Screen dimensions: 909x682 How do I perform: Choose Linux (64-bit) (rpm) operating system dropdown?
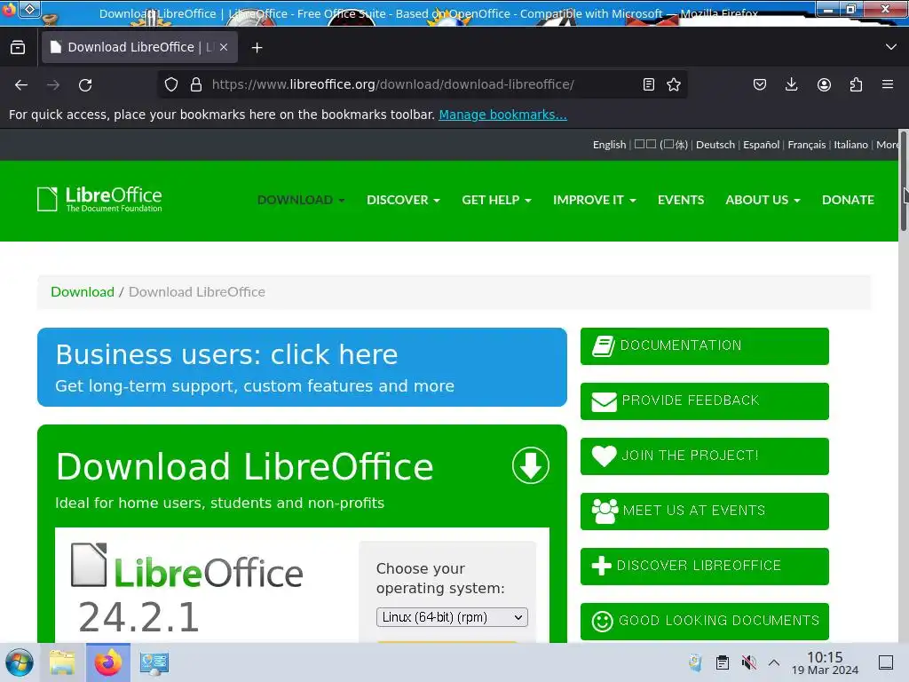(x=452, y=617)
